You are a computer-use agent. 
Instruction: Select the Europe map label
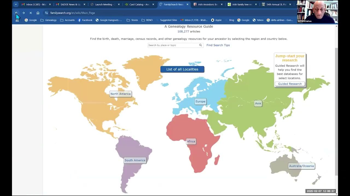coord(200,101)
